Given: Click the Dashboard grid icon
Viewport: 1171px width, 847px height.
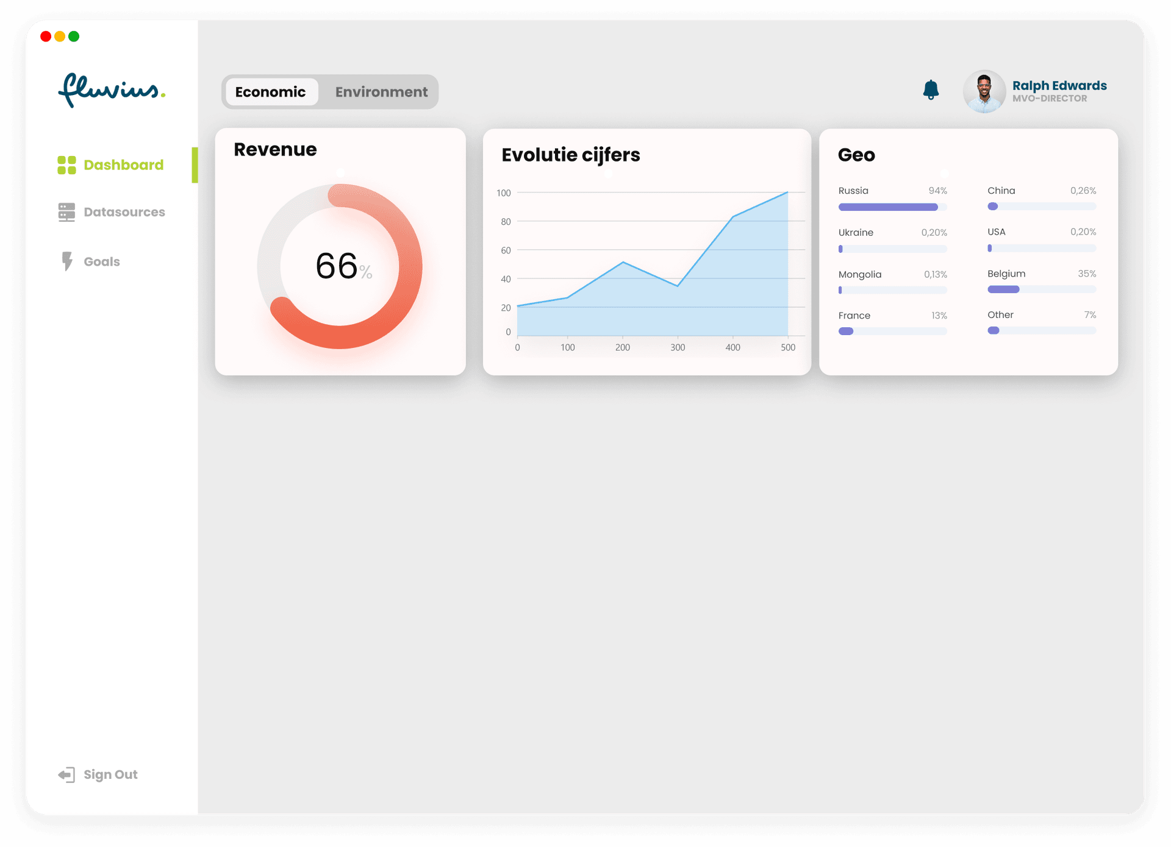Looking at the screenshot, I should tap(66, 165).
